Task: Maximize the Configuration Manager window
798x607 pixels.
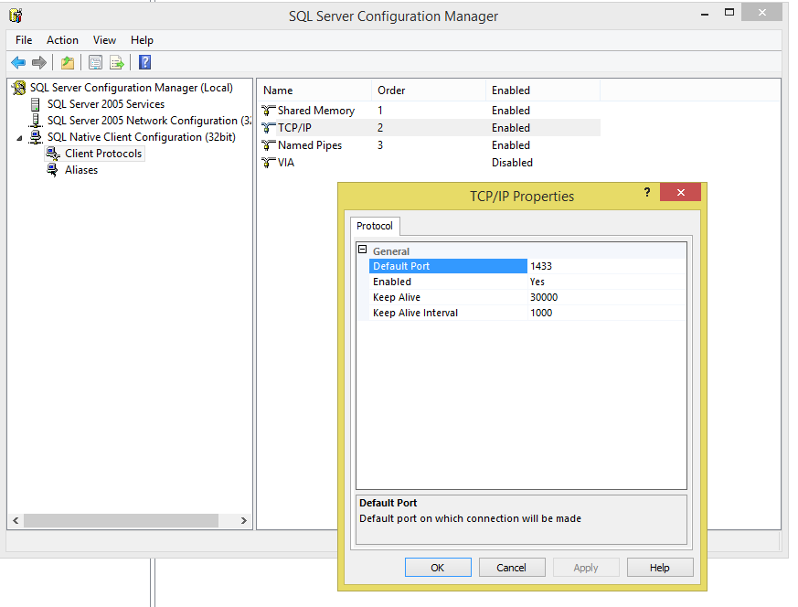Action: [729, 13]
